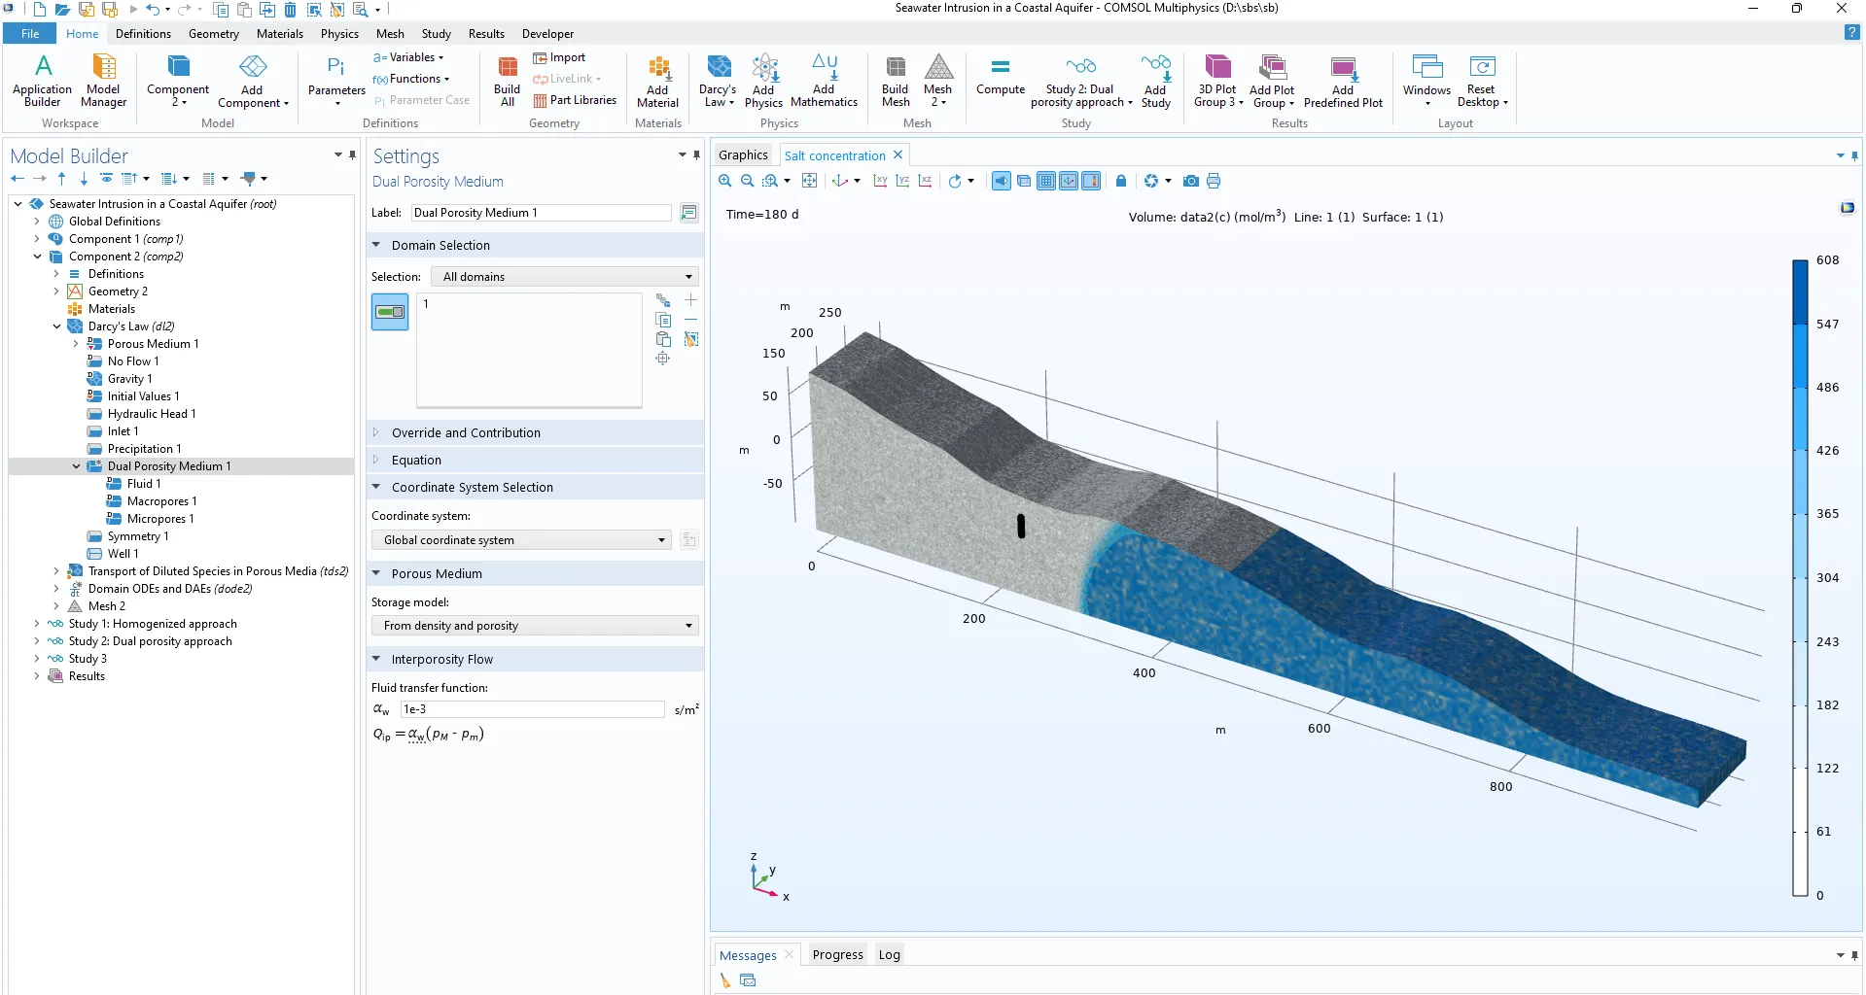Viewport: 1866px width, 995px height.
Task: Toggle the domain selection activate switch
Action: [x=390, y=312]
